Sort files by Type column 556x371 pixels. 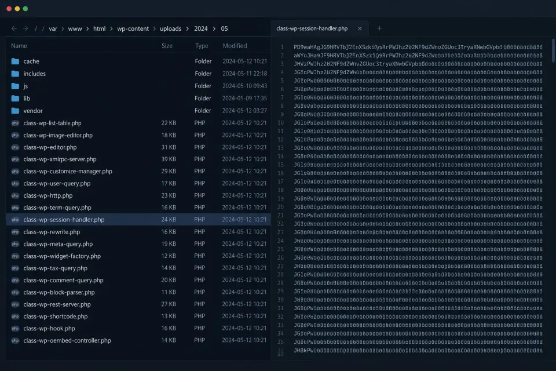[x=202, y=46]
